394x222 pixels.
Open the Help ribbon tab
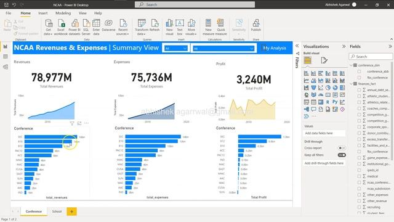pyautogui.click(x=98, y=13)
